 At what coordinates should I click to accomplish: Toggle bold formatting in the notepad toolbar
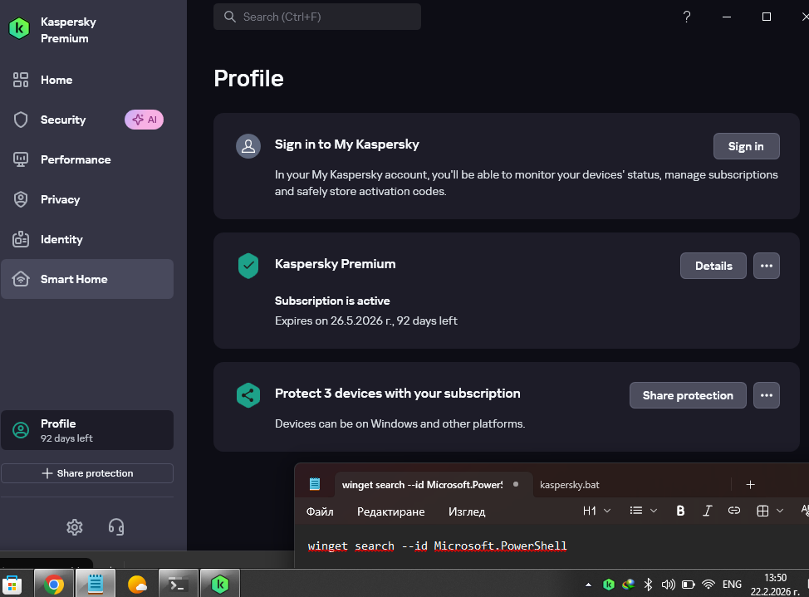coord(680,511)
